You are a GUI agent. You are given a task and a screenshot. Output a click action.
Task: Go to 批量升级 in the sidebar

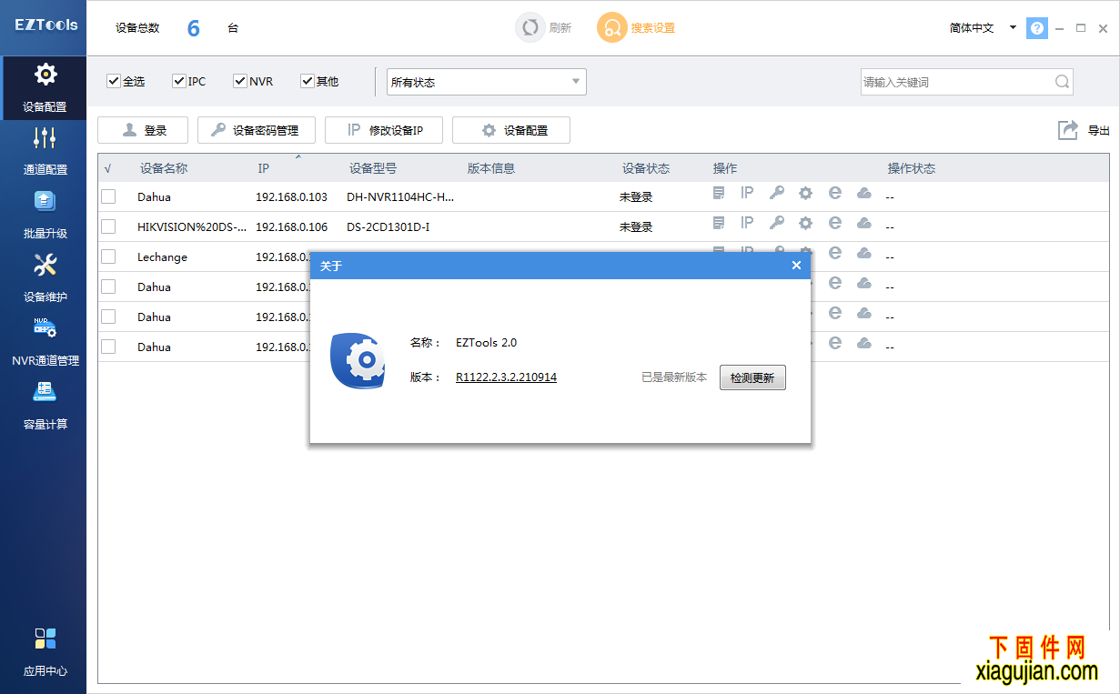click(45, 215)
